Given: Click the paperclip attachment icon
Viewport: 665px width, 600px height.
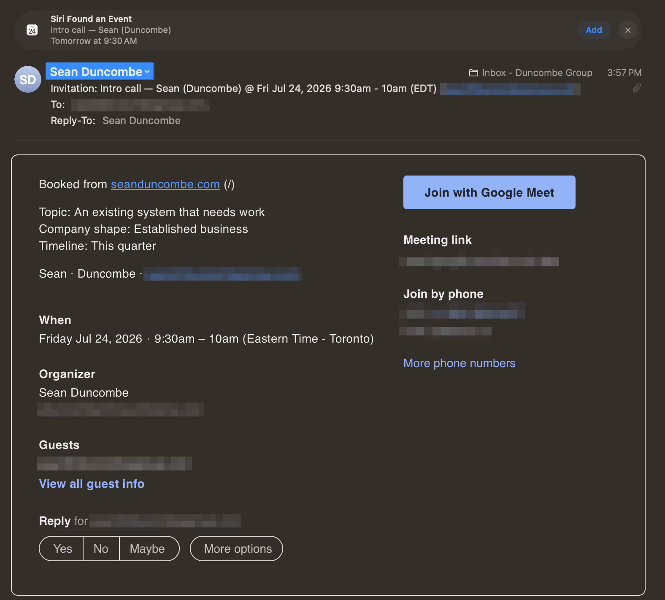Looking at the screenshot, I should pos(637,88).
